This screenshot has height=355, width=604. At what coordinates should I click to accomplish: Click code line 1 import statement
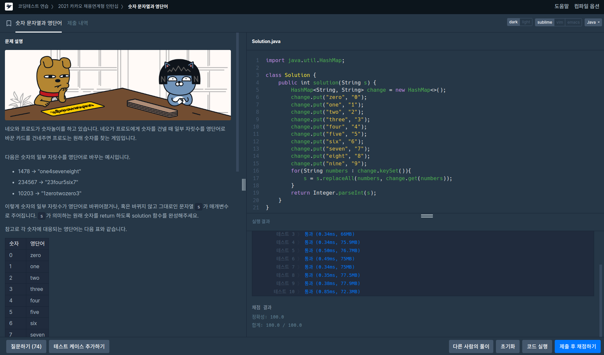(305, 60)
